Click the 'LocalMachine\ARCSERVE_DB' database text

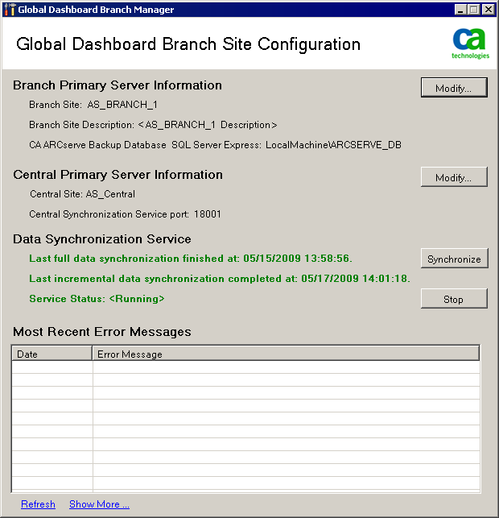(333, 145)
